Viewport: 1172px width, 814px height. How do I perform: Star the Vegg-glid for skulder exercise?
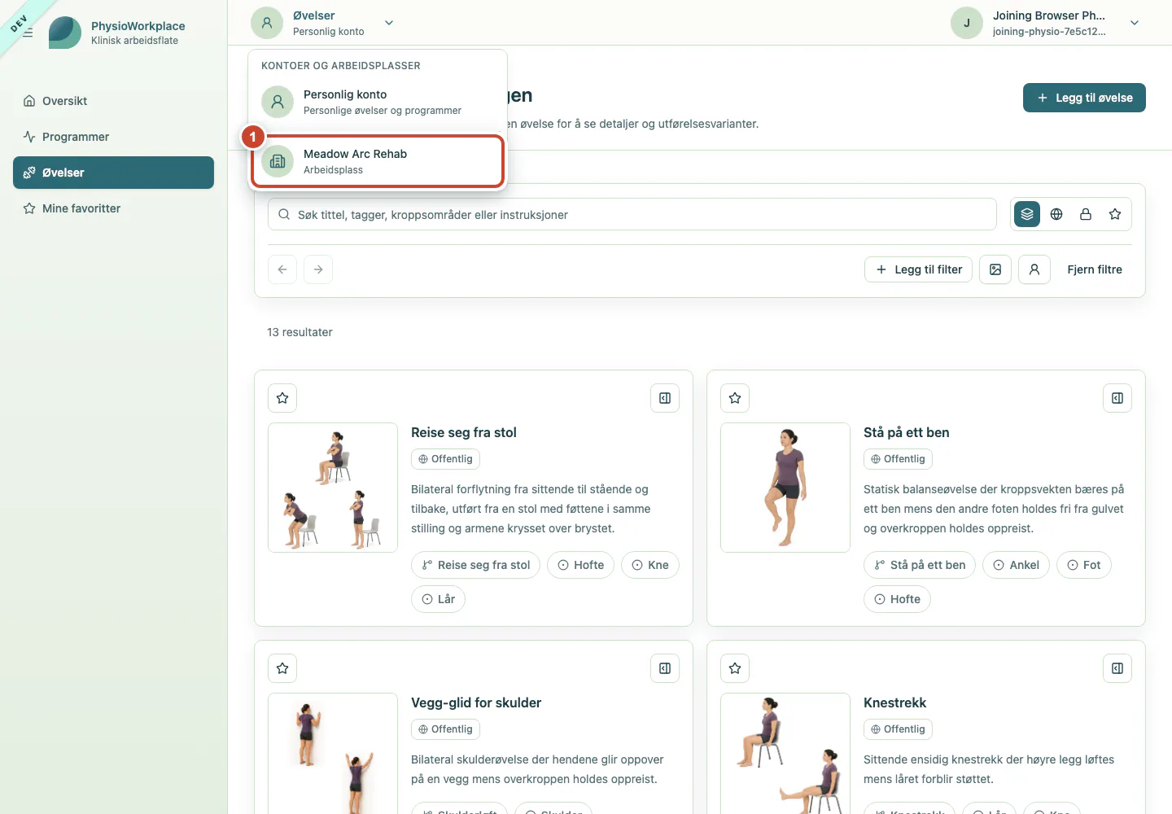[282, 668]
